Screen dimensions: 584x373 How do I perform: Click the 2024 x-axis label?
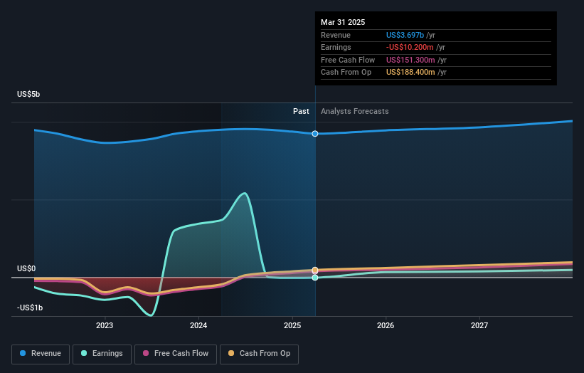point(198,326)
